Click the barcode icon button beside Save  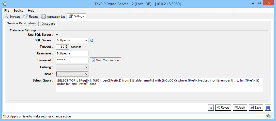click(268, 108)
